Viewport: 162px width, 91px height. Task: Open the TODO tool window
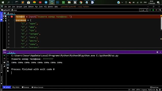16,87
